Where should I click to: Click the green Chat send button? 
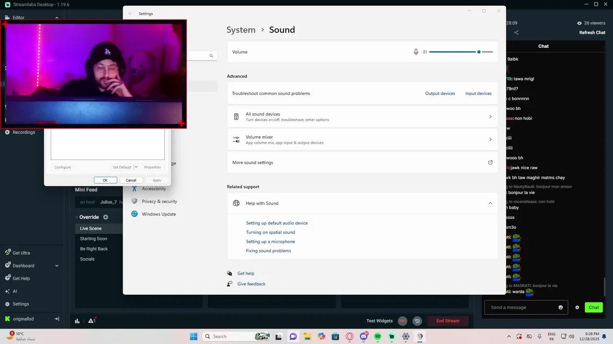[594, 307]
